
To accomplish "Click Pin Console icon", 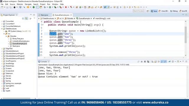I will tap(169, 62).
